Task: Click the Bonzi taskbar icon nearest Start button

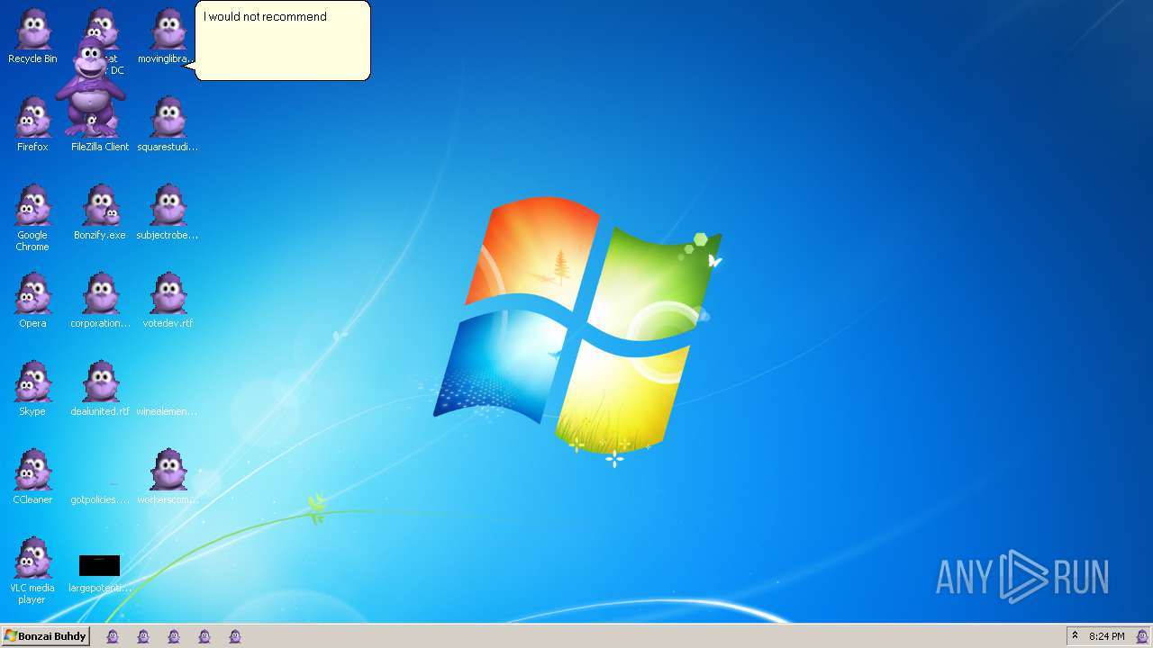Action: pyautogui.click(x=113, y=636)
